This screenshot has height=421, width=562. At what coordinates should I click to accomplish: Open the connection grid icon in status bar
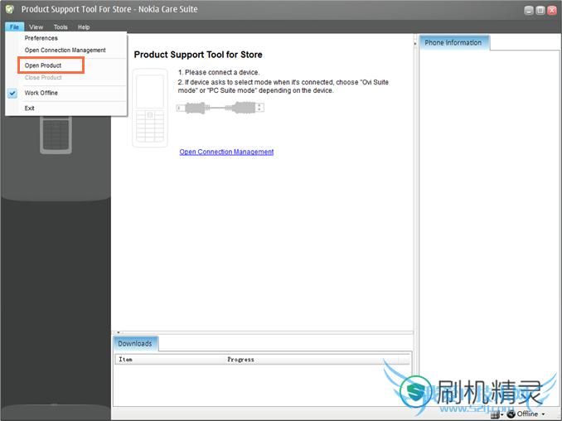coord(496,414)
